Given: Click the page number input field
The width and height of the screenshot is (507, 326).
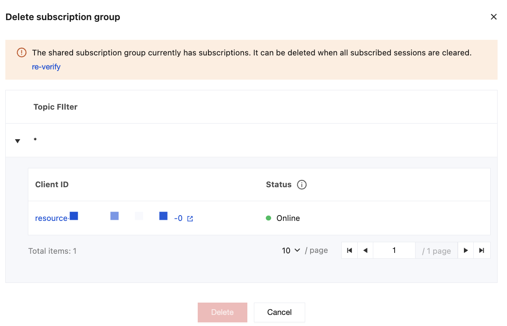Looking at the screenshot, I should pyautogui.click(x=394, y=250).
